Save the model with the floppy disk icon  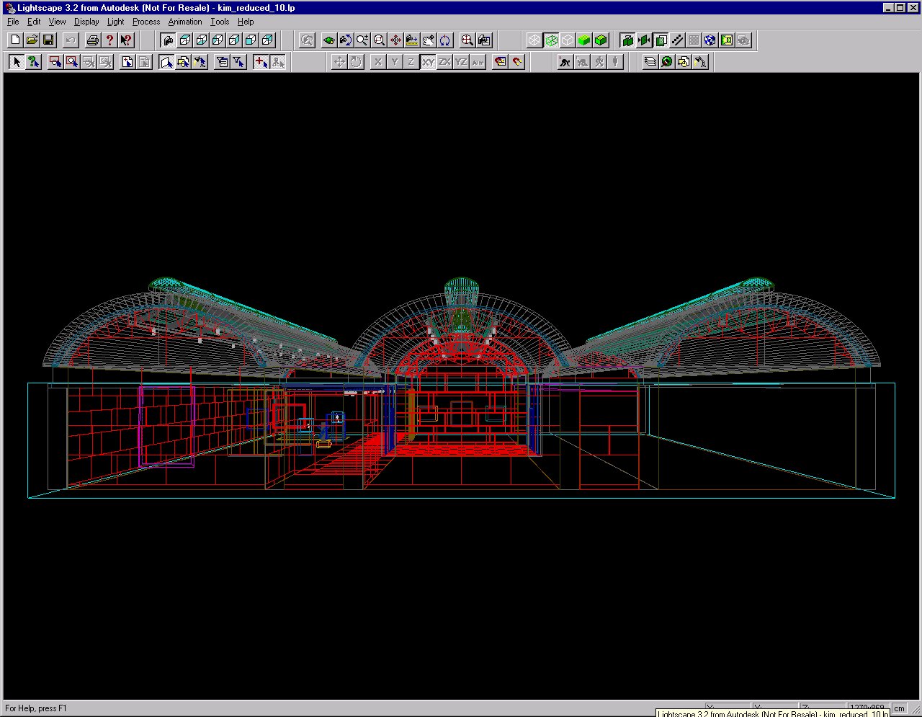[48, 40]
